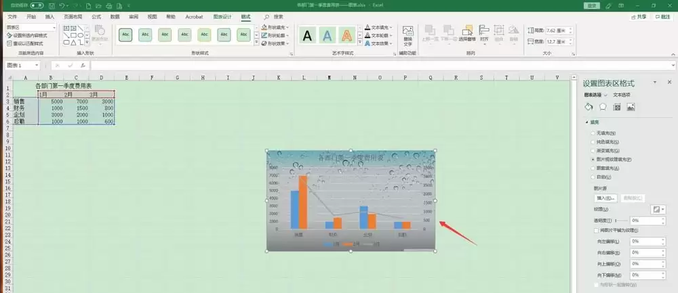Open the Texture picker dropdown
The width and height of the screenshot is (678, 293).
pyautogui.click(x=658, y=209)
